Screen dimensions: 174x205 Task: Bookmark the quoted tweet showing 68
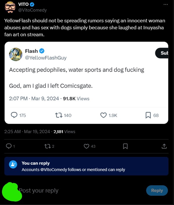tap(148, 115)
